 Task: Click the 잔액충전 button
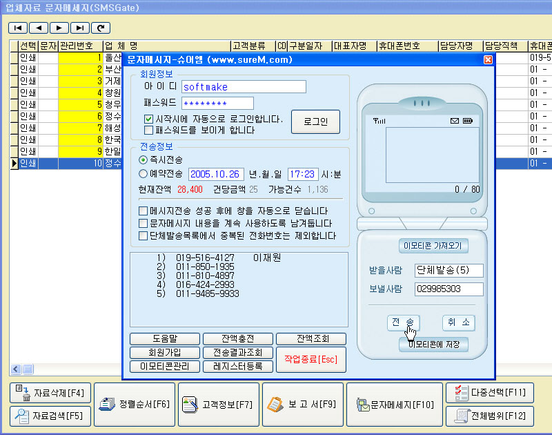pos(237,339)
